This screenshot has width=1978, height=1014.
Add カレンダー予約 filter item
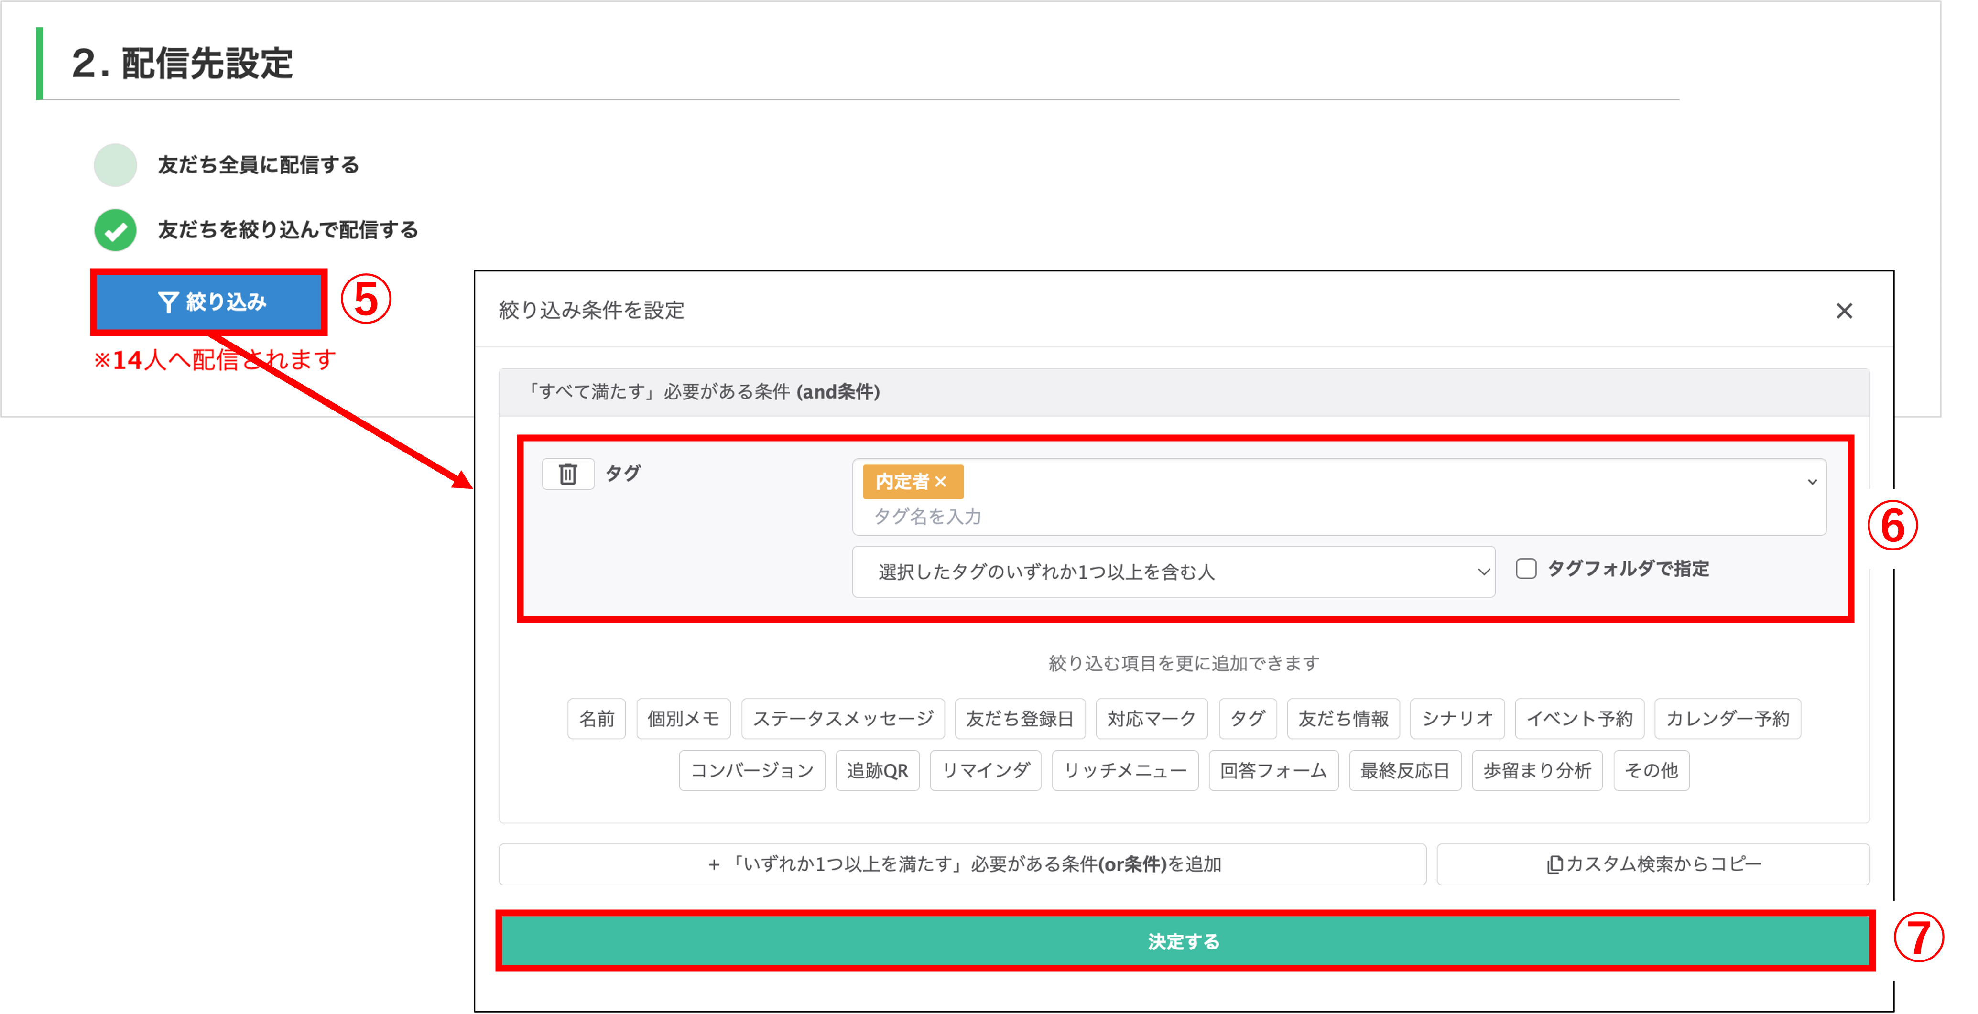point(1727,719)
